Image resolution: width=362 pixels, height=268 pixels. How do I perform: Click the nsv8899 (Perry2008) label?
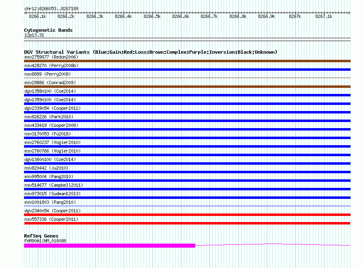click(x=48, y=74)
